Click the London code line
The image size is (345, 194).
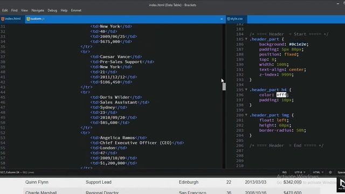click(109, 148)
